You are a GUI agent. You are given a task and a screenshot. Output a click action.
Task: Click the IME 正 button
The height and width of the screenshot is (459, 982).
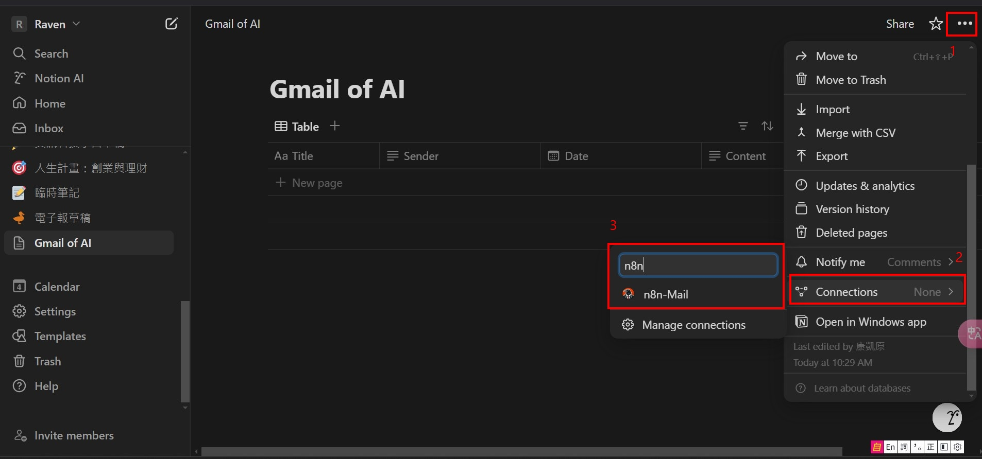[x=930, y=447]
